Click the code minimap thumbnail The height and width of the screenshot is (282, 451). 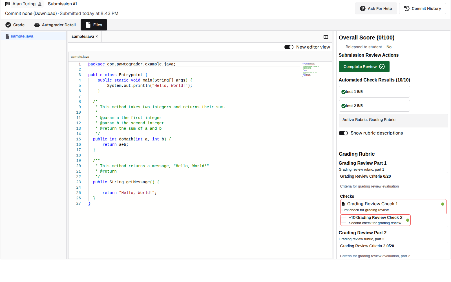310,69
